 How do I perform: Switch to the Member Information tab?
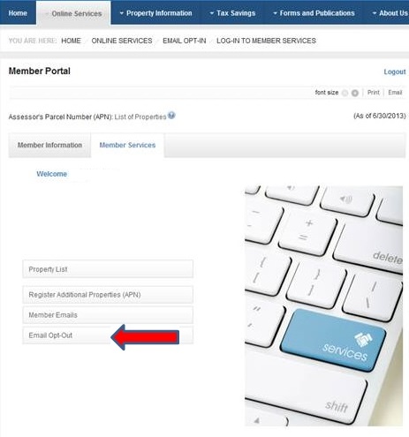pyautogui.click(x=49, y=145)
